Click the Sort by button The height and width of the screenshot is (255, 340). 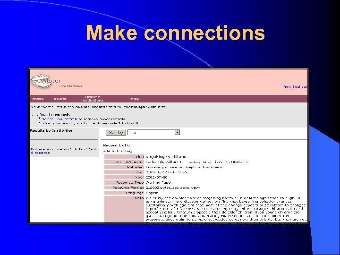[x=116, y=132]
